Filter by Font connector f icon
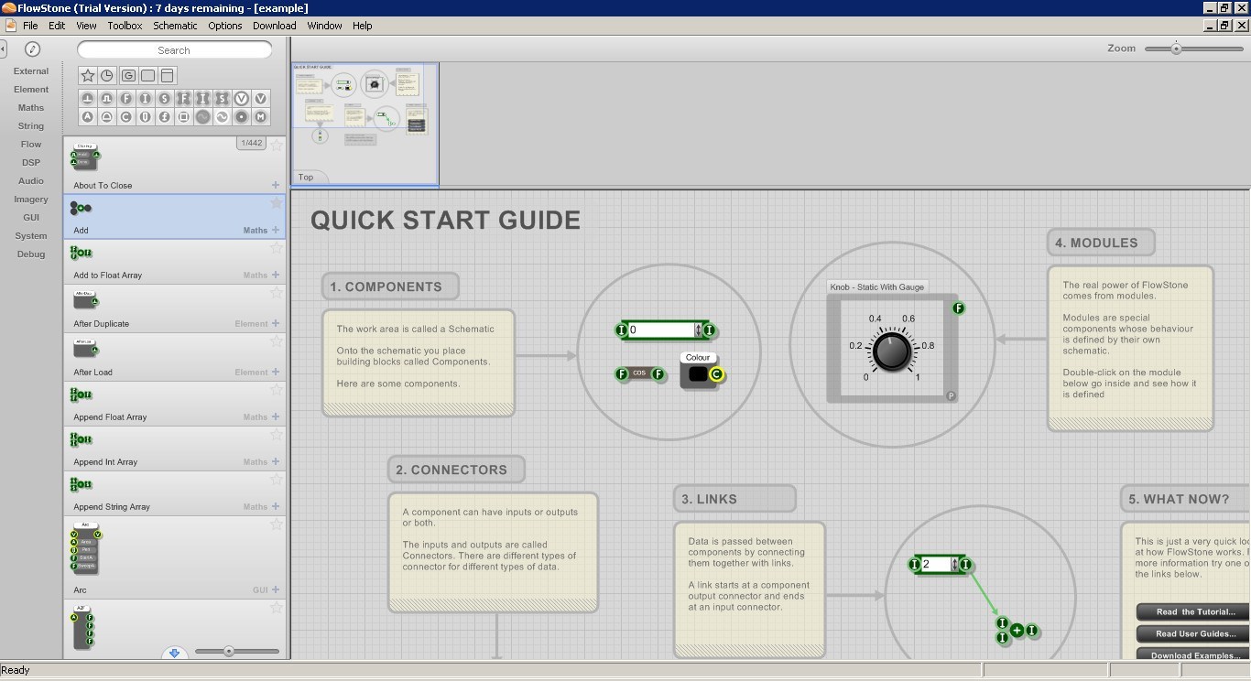This screenshot has width=1251, height=681. tap(165, 117)
